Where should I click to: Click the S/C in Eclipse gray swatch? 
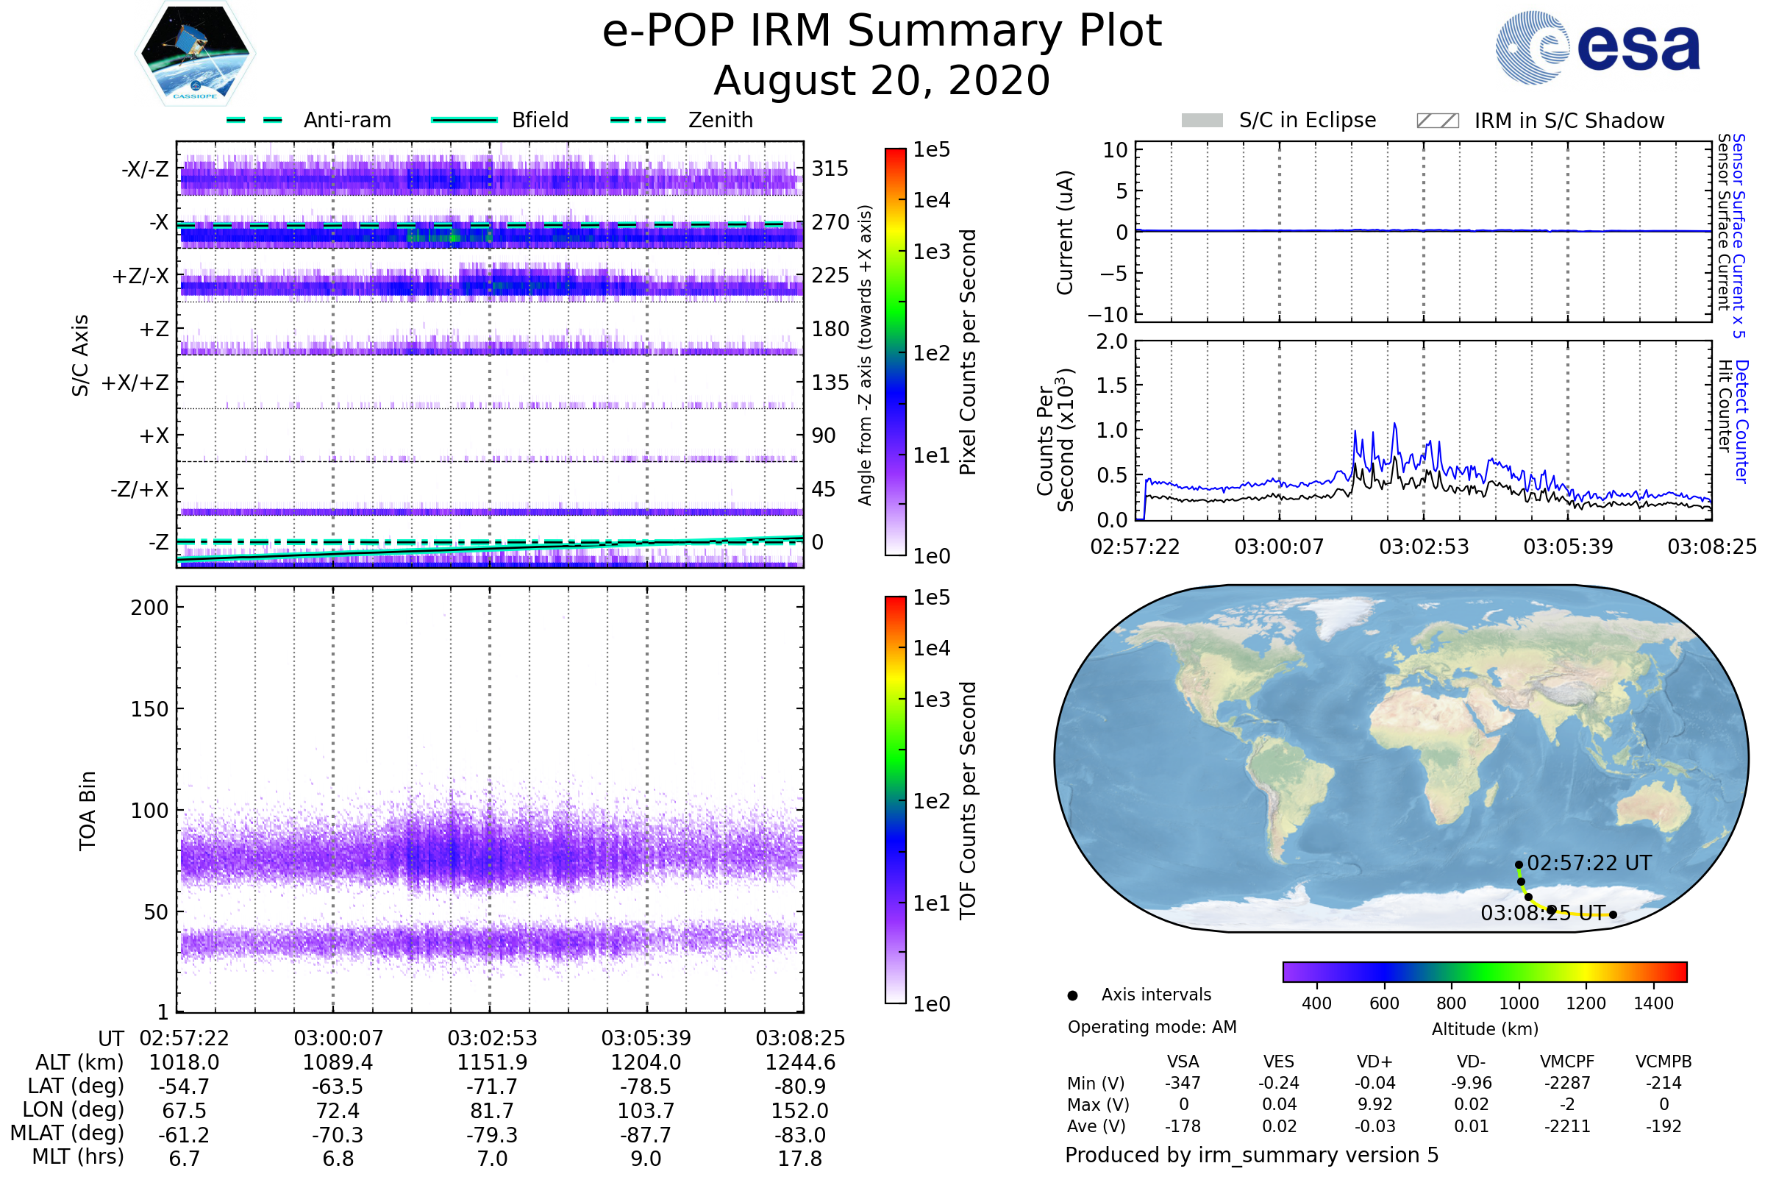[1202, 121]
